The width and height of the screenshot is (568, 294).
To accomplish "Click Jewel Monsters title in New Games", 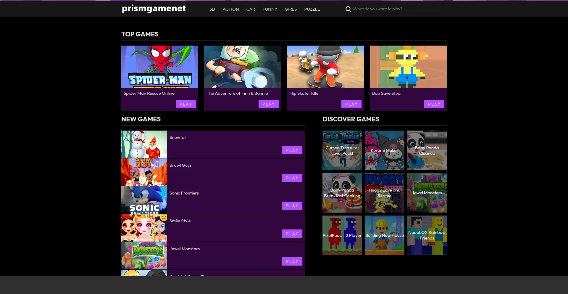I will [x=185, y=249].
